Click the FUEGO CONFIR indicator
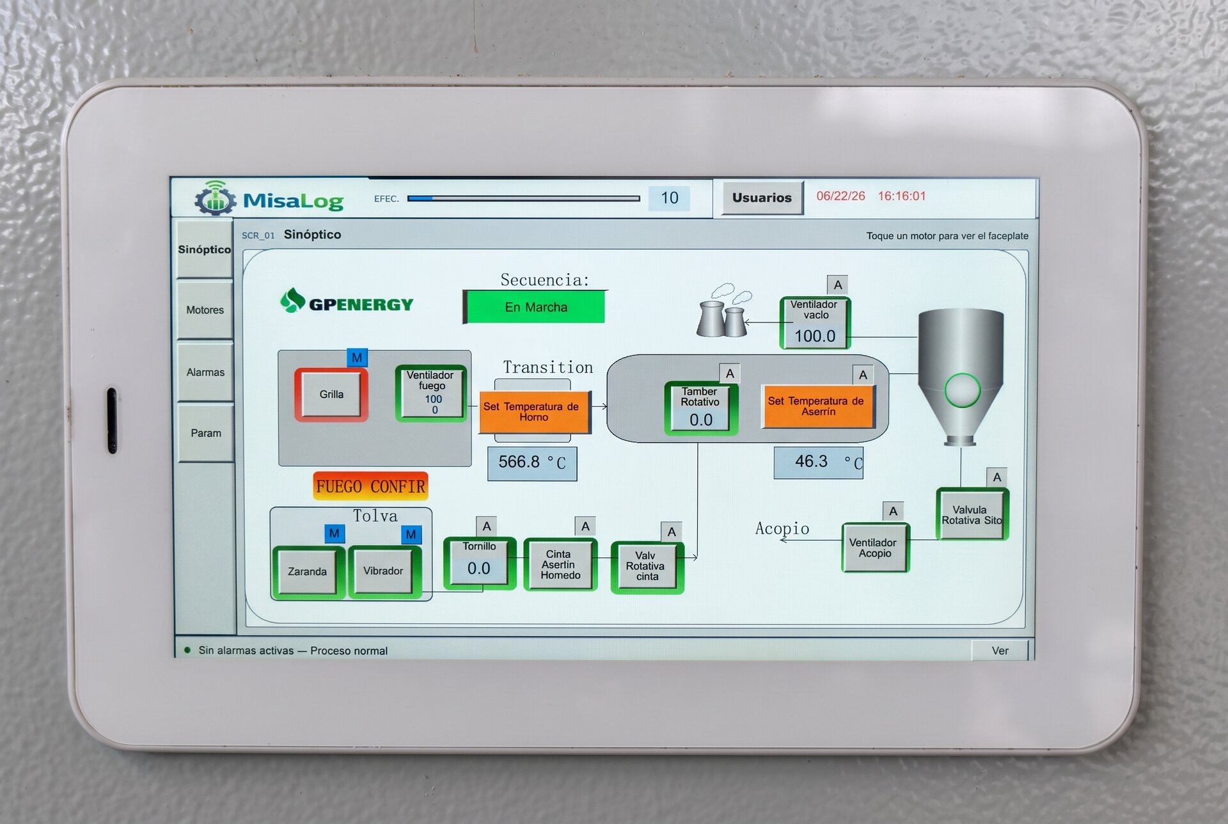This screenshot has height=824, width=1228. pos(370,486)
